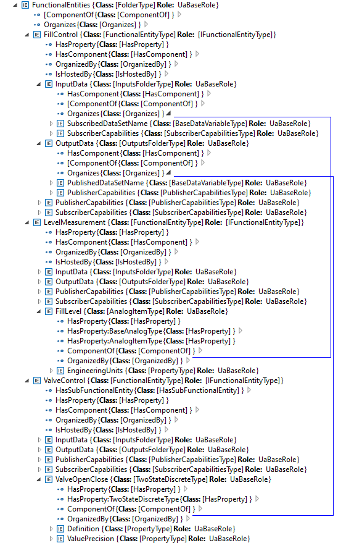Click the IE icon beside ValveControl
The image size is (362, 543).
pyautogui.click(x=37, y=381)
